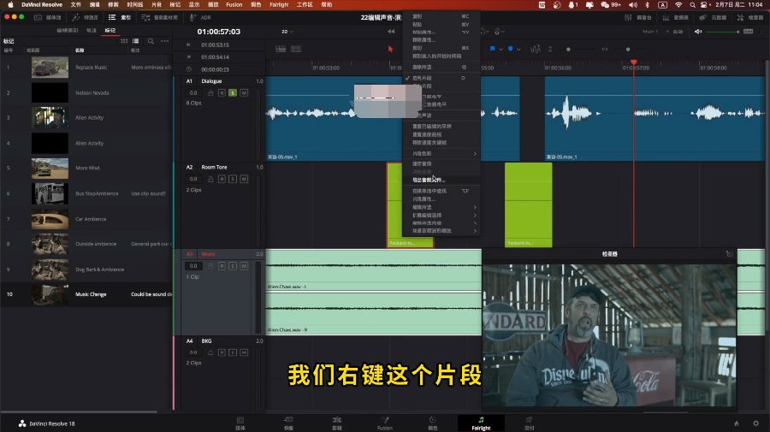
Task: Toggle solo on A1 Dialogue track
Action: point(233,92)
